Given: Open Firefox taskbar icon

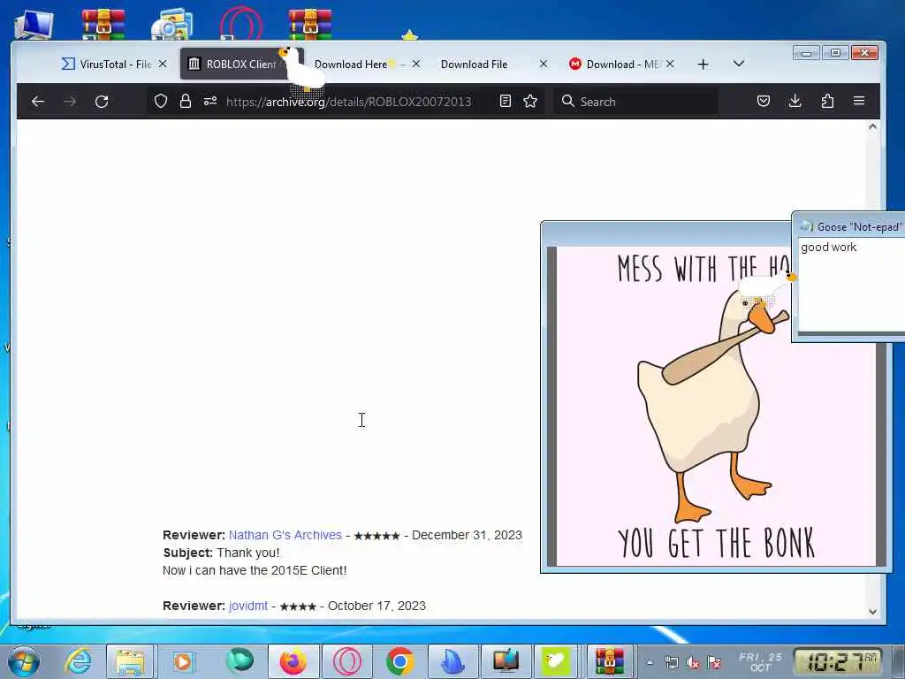Looking at the screenshot, I should 293,661.
